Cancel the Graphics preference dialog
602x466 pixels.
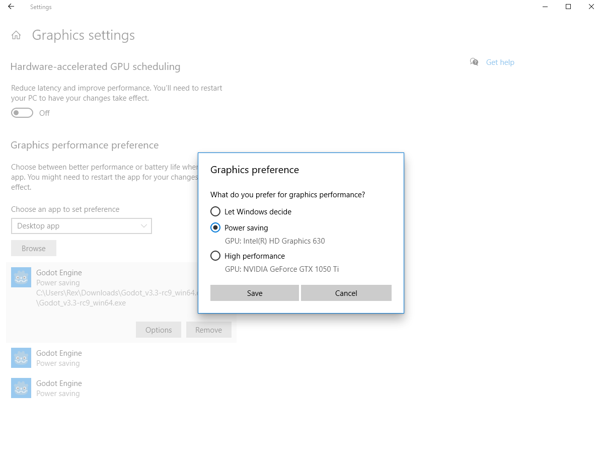pos(346,293)
